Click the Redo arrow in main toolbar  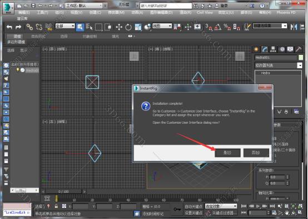pos(18,27)
